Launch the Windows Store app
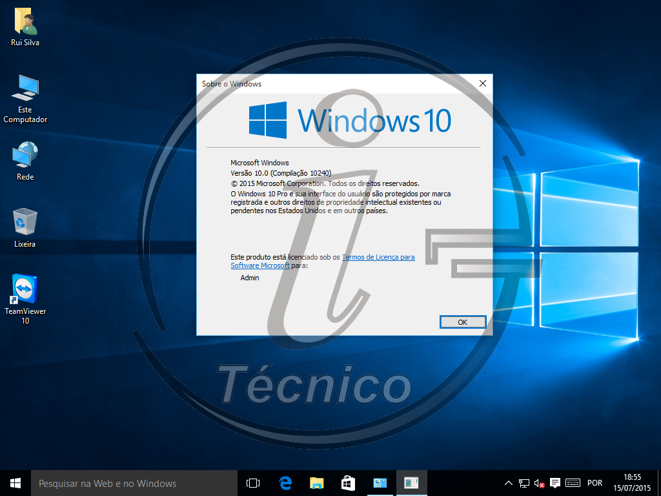Screen dimensions: 661x496 347,482
